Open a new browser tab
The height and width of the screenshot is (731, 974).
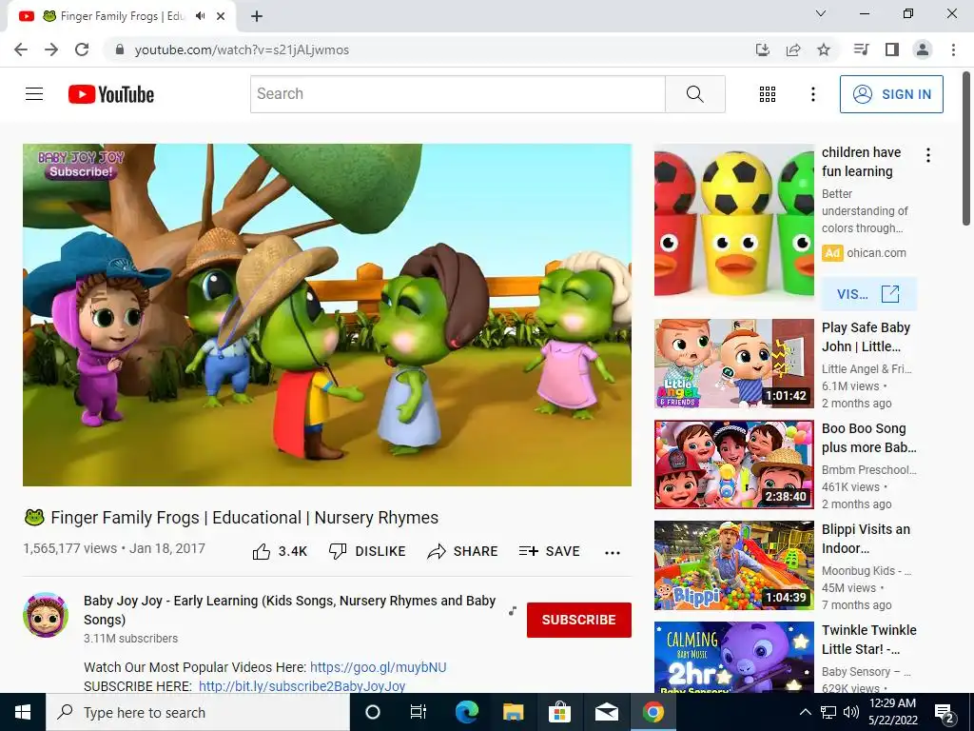point(257,17)
